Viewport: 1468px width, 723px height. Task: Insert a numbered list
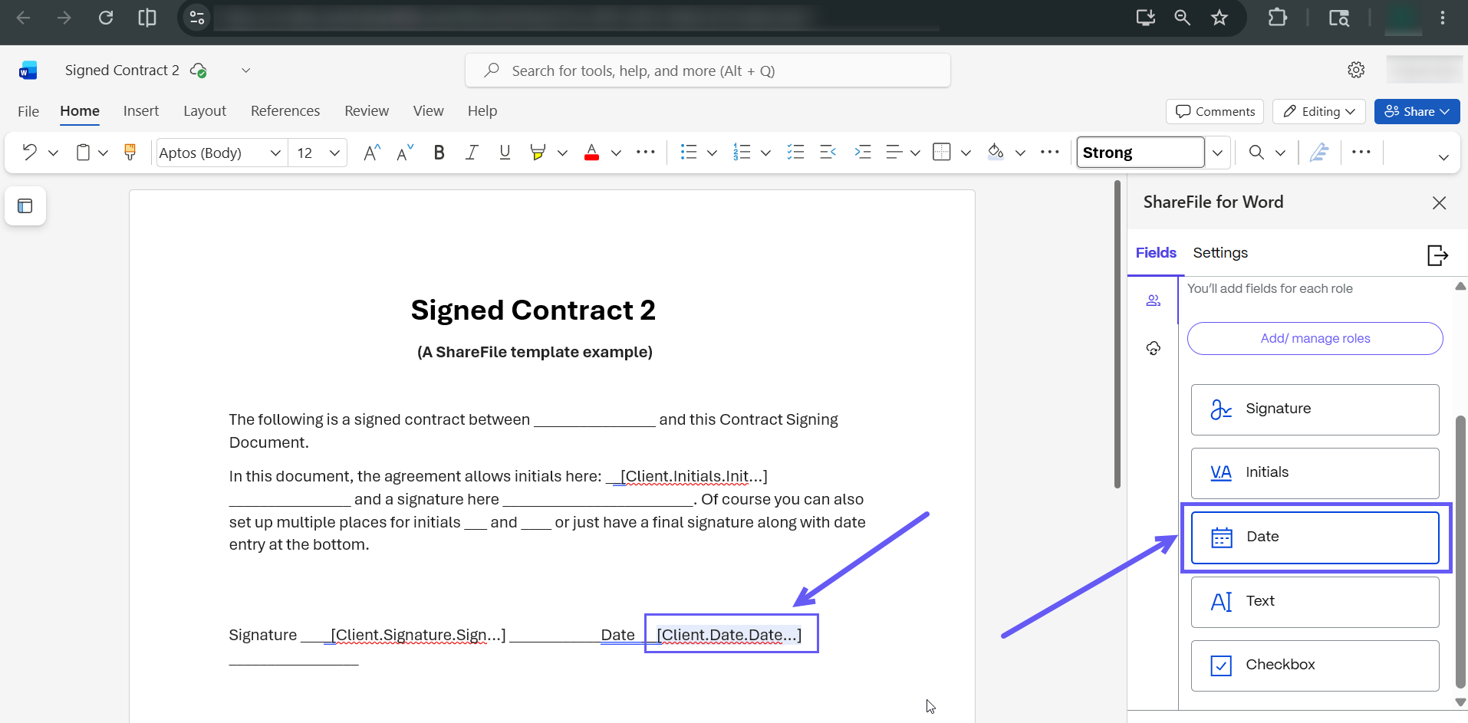point(742,152)
